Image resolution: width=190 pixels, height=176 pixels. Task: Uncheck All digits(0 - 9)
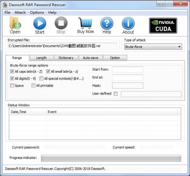(12, 79)
